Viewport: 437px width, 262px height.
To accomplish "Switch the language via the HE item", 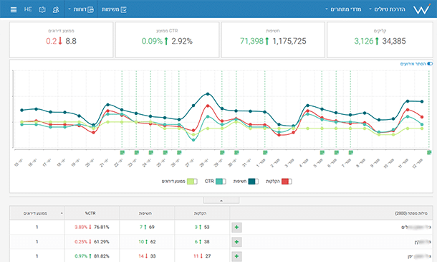I will tap(28, 9).
